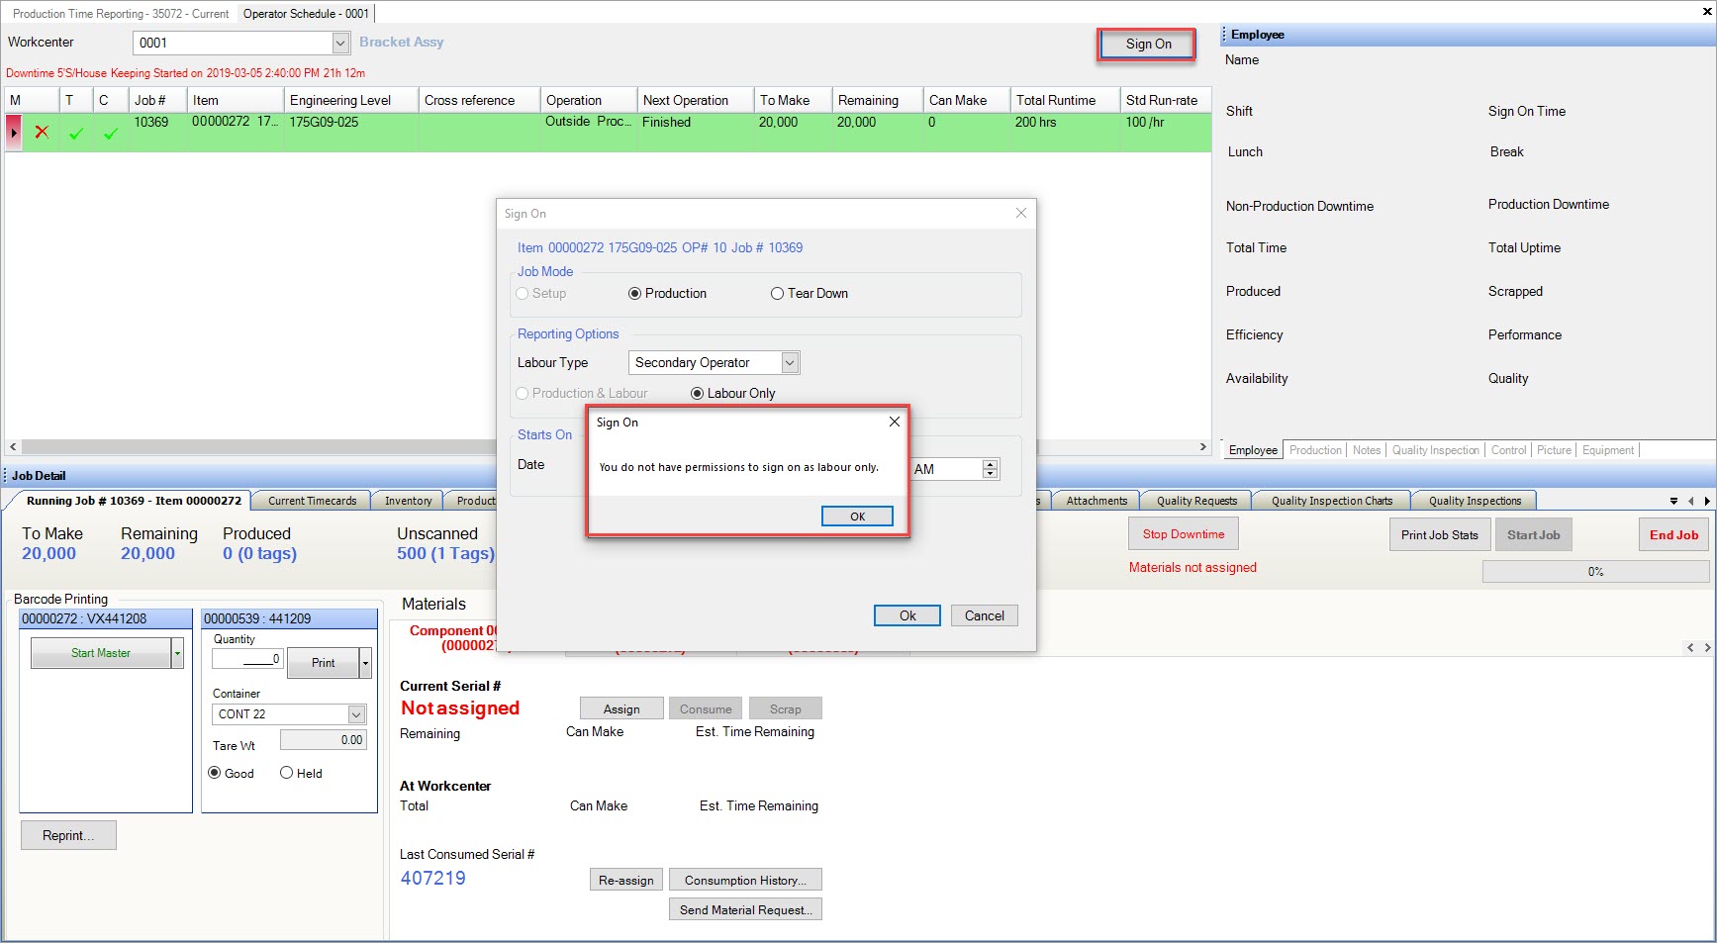Click the red X mark in job row 10369
The height and width of the screenshot is (943, 1717).
42,132
